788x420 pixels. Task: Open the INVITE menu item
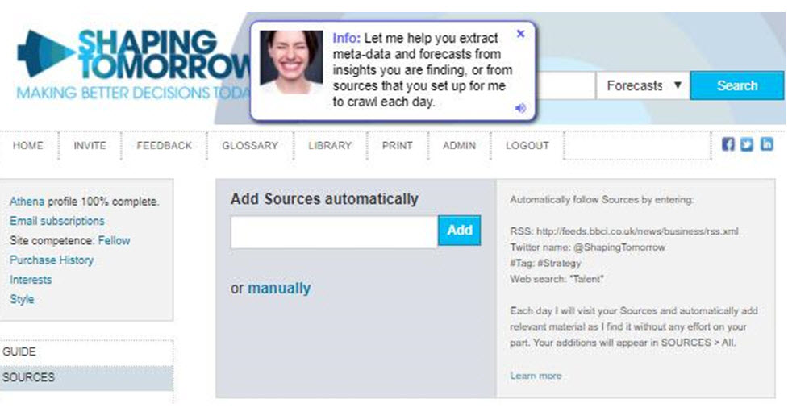(x=90, y=146)
